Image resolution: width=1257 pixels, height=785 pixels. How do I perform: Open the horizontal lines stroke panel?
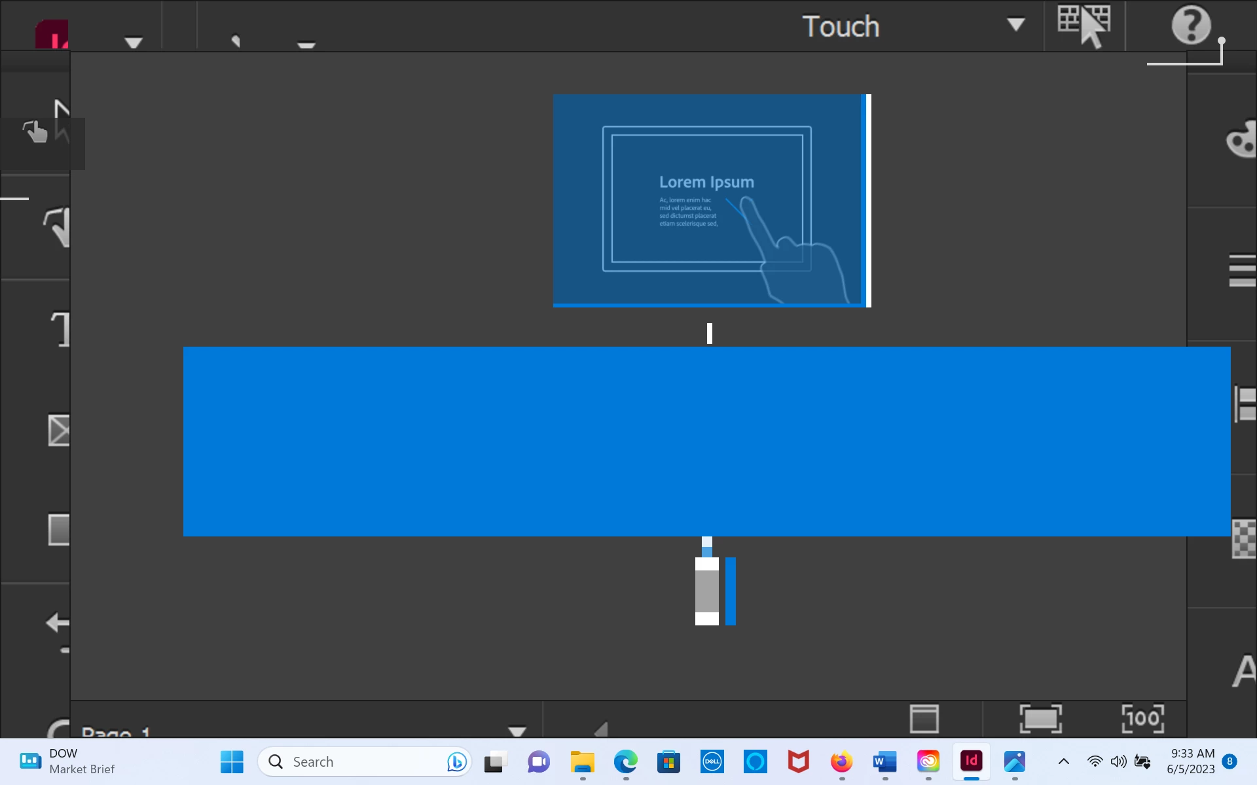pyautogui.click(x=1241, y=270)
